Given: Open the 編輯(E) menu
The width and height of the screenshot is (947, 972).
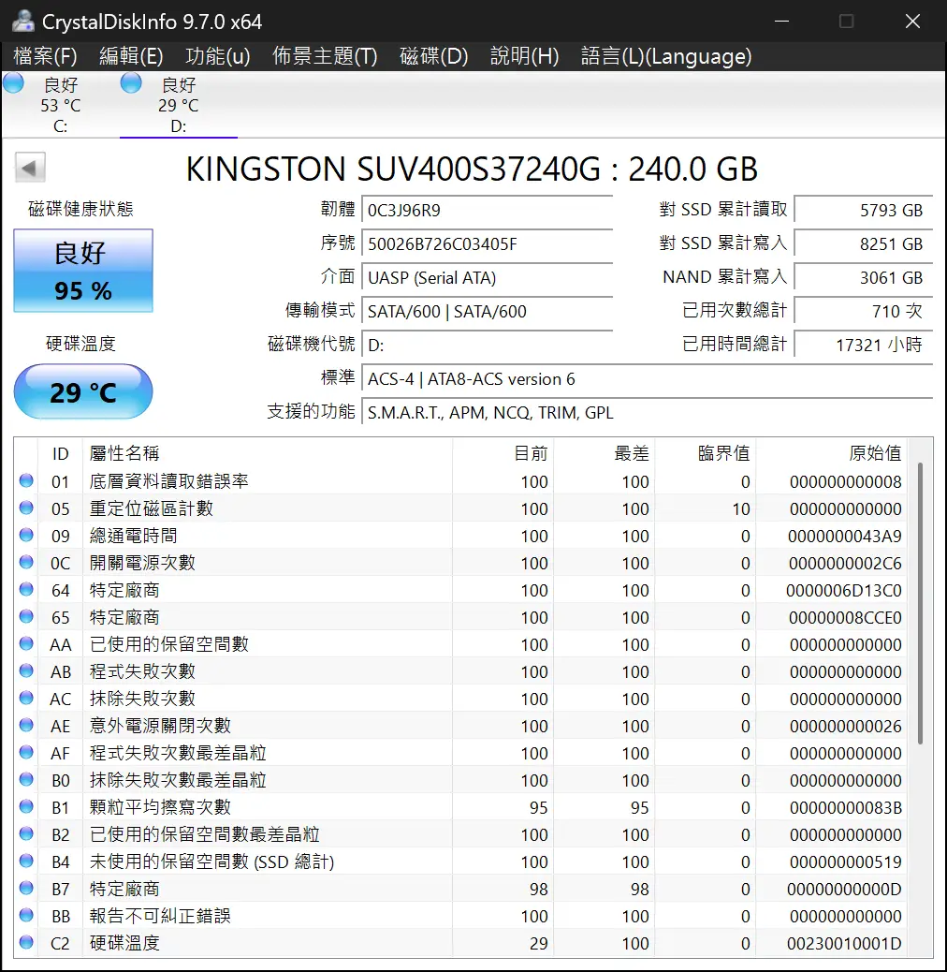Looking at the screenshot, I should click(131, 56).
